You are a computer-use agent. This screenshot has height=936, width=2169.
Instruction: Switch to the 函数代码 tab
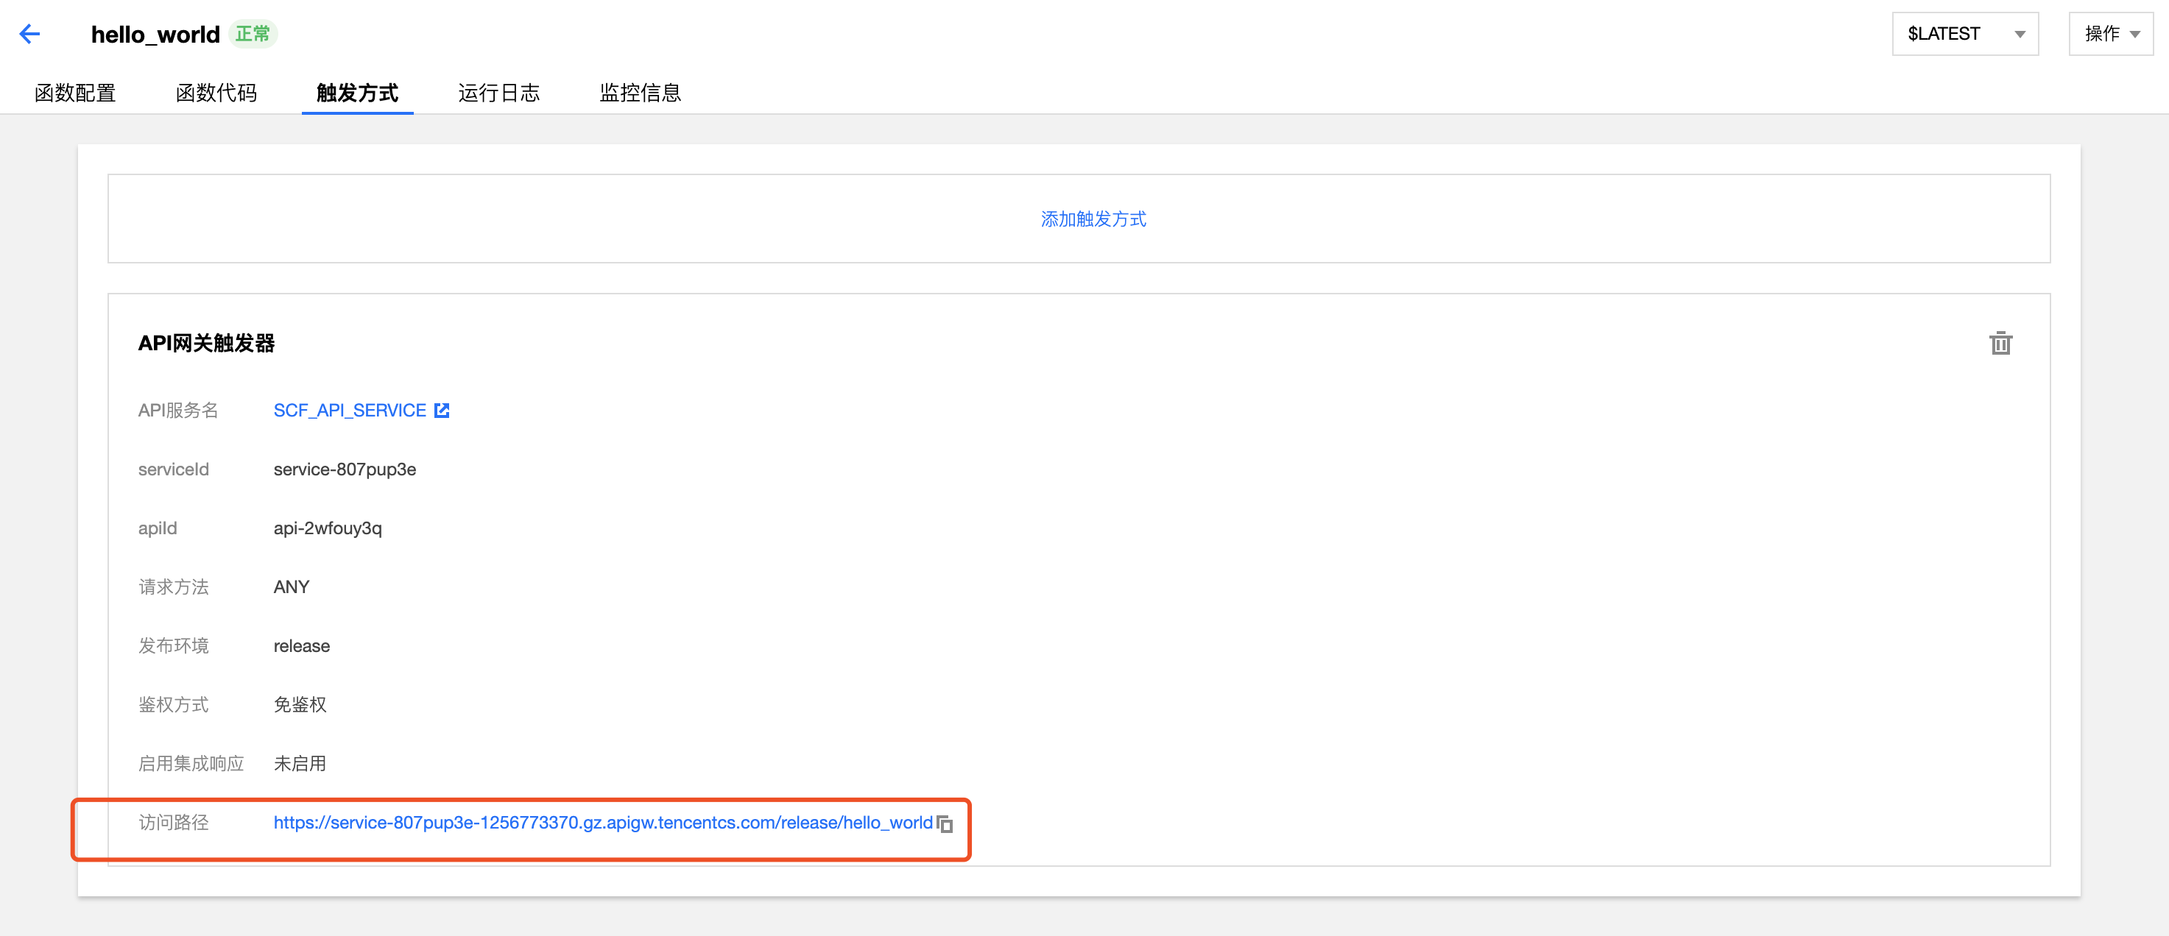point(216,93)
